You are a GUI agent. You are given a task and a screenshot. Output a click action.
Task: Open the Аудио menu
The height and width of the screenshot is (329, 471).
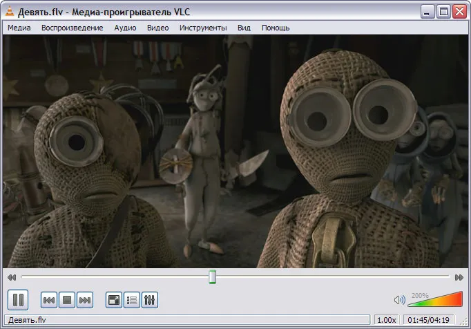coord(125,28)
